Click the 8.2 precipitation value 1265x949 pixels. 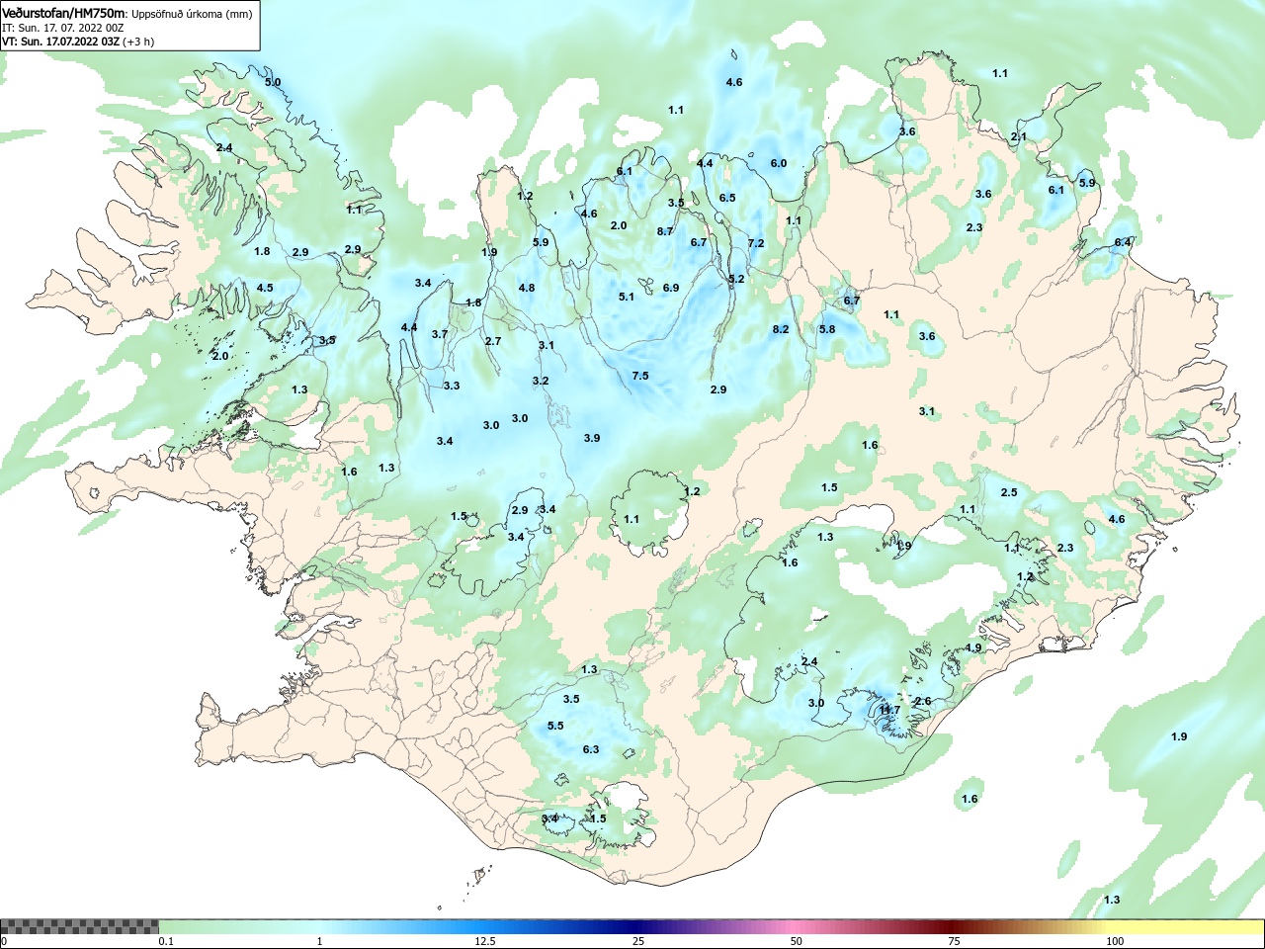pos(781,329)
